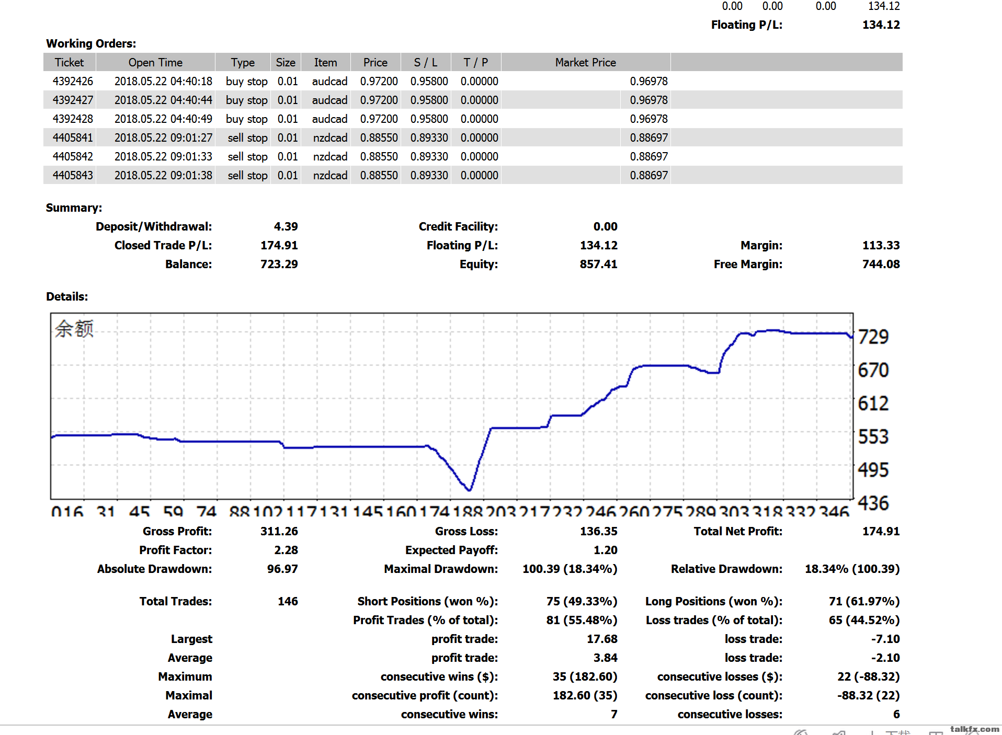This screenshot has height=735, width=1002.
Task: Click the Profit Trades value 81 (55.48%)
Action: tap(582, 620)
